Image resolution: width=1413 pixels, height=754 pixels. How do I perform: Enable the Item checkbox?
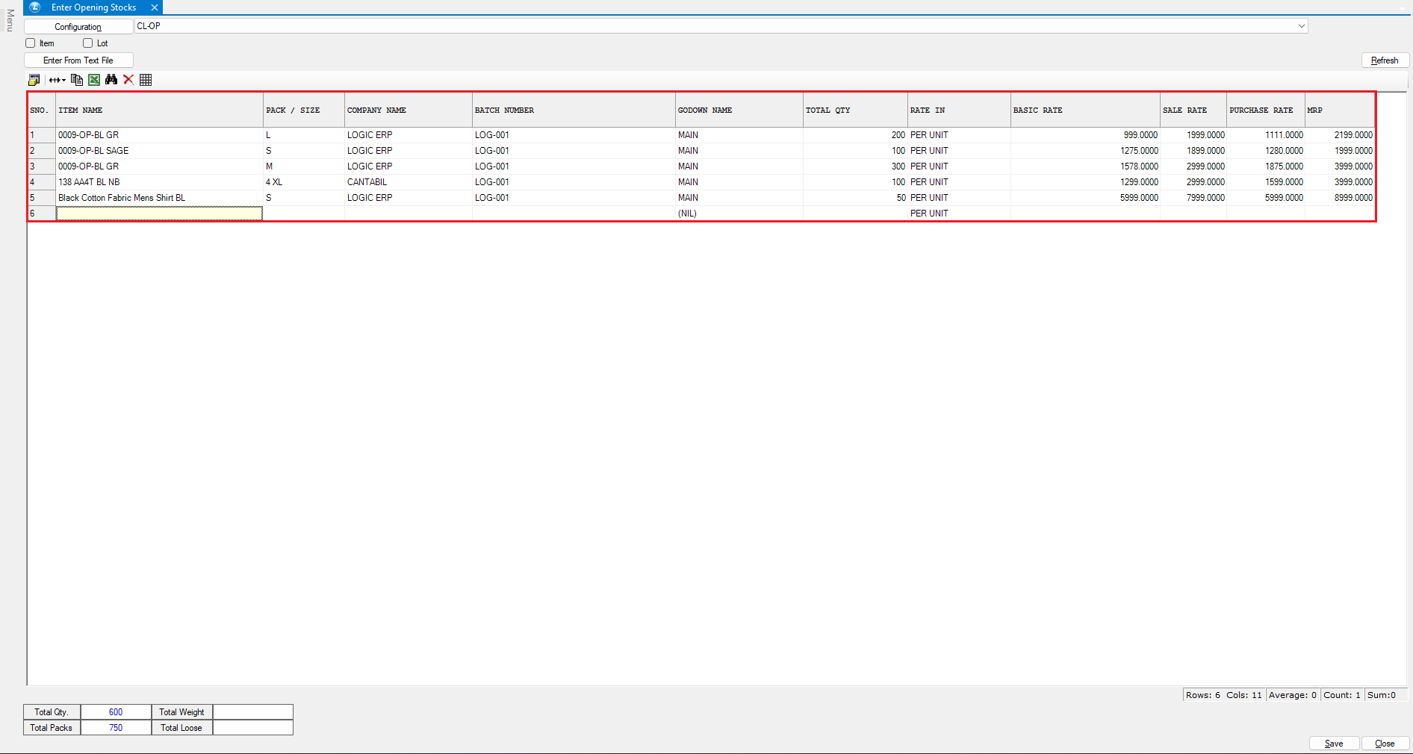coord(31,43)
